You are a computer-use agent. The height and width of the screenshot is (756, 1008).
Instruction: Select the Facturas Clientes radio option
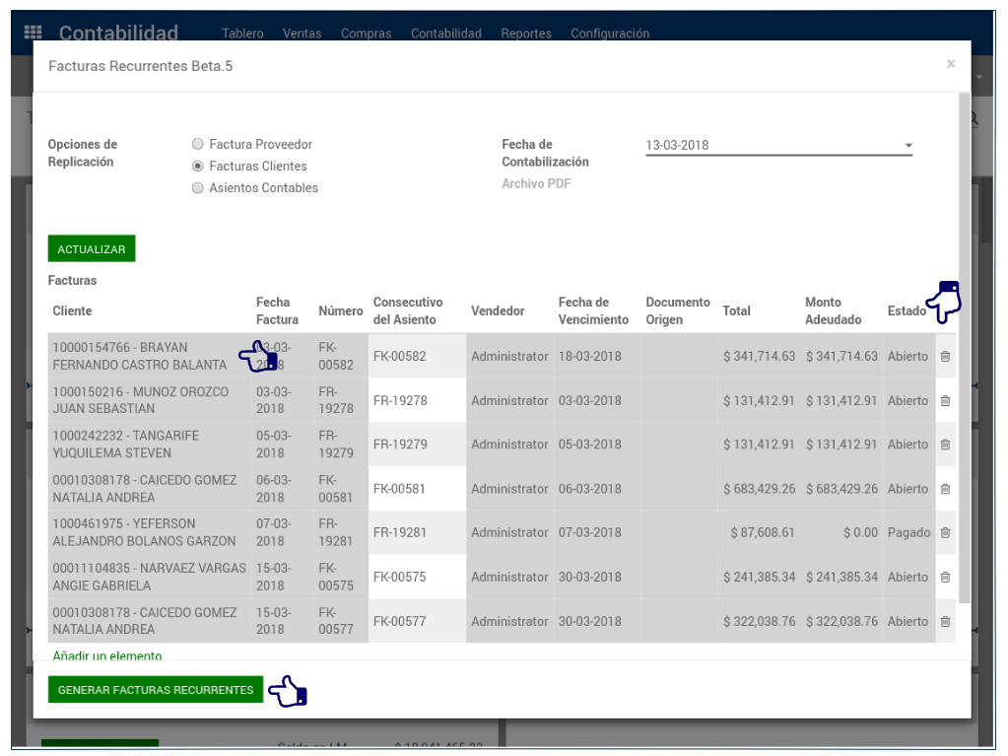click(198, 167)
